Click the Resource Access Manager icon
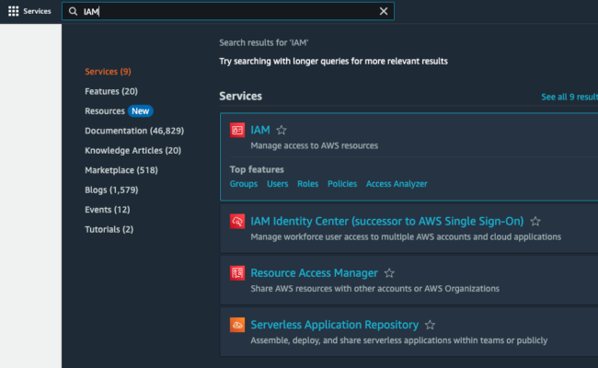The height and width of the screenshot is (368, 598). tap(237, 273)
